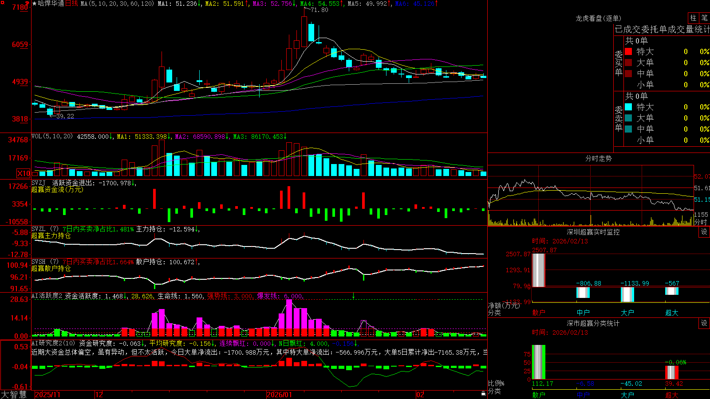Open 设 settings for 深市超赢分类统计
The image size is (710, 399).
(x=704, y=323)
